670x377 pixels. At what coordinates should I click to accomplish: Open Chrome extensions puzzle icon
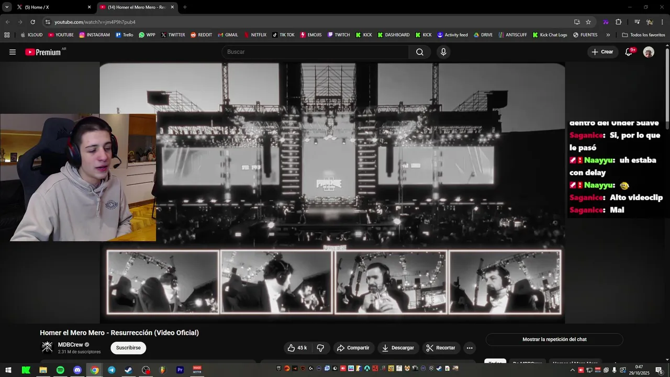tap(619, 22)
